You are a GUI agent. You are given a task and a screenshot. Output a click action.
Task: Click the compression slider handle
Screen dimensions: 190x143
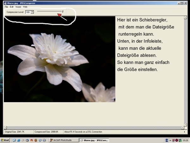[x=62, y=12]
